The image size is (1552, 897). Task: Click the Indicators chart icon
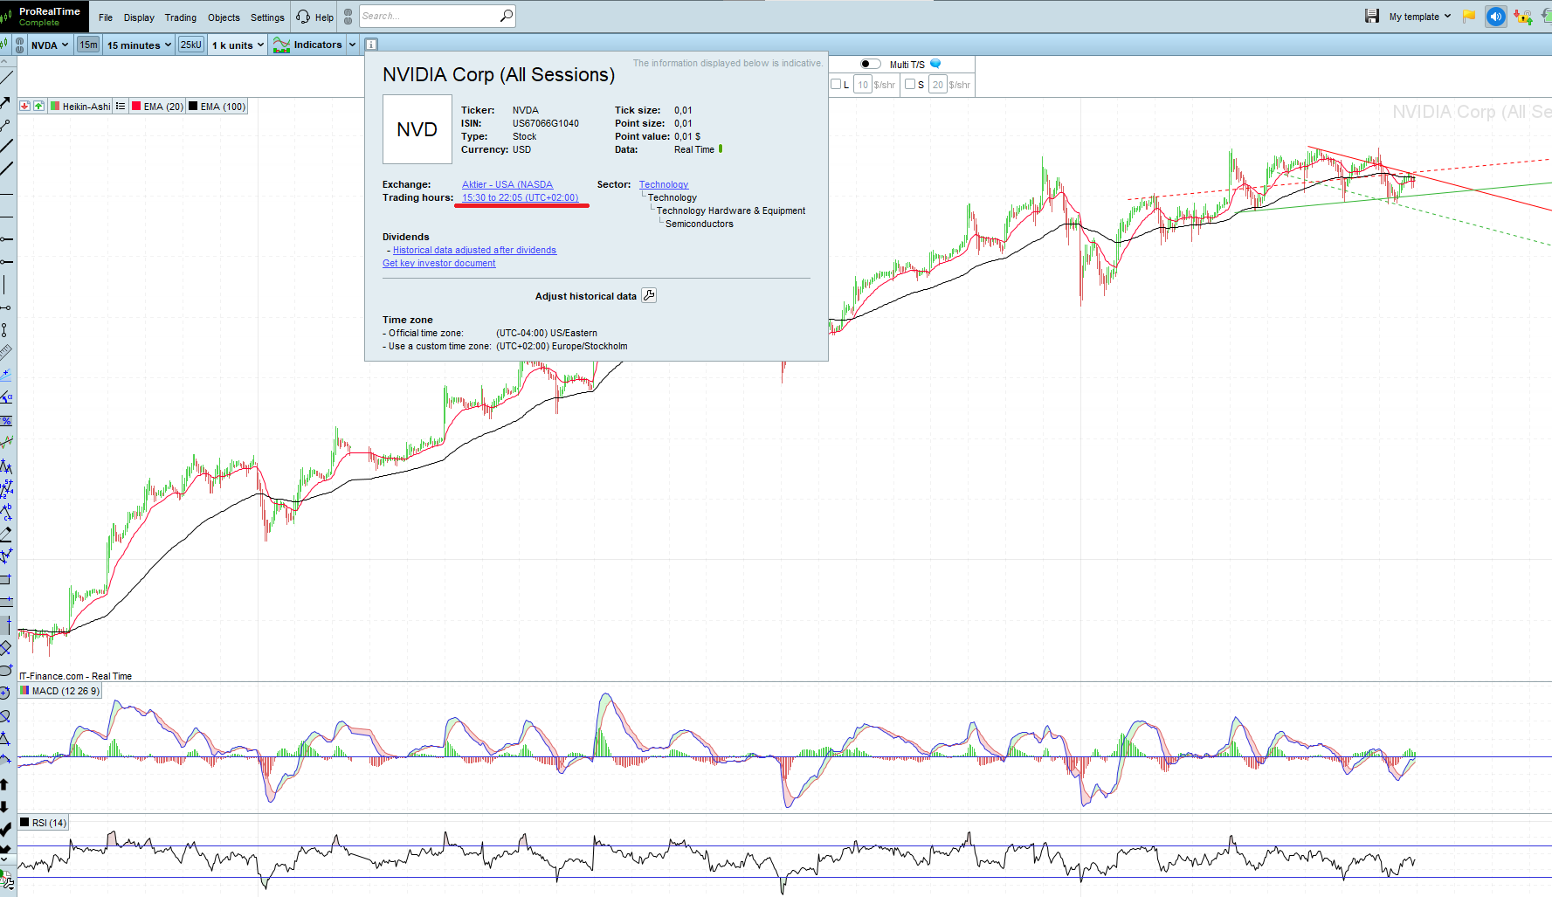(281, 45)
